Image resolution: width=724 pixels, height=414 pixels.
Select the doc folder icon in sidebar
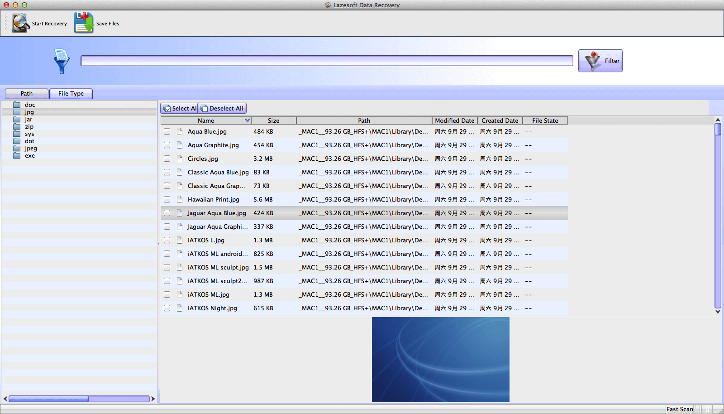click(x=16, y=105)
